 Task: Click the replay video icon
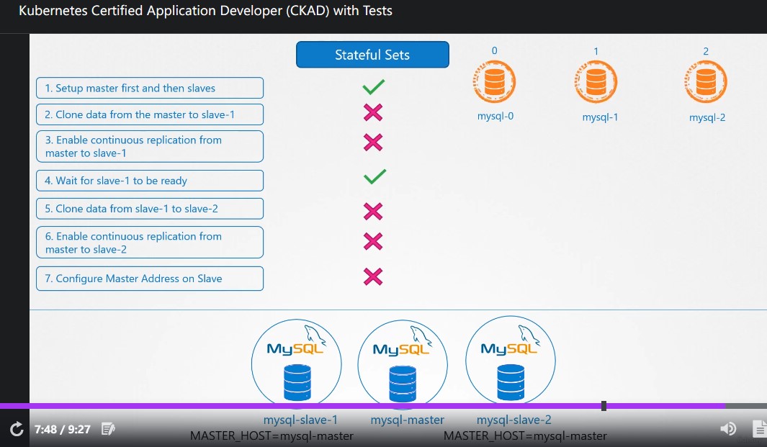pos(17,429)
